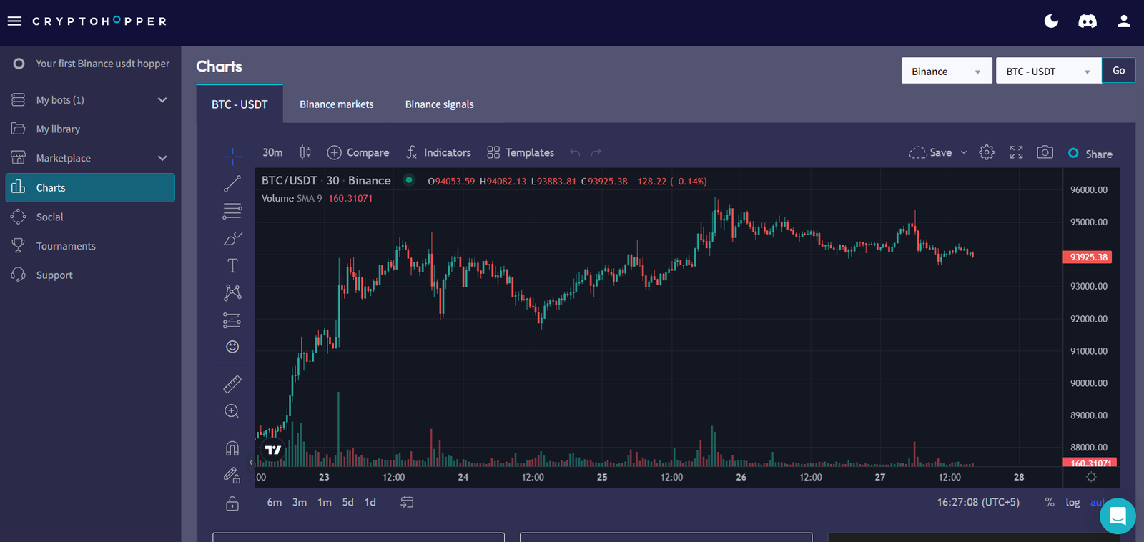Viewport: 1144px width, 542px height.
Task: Open Tournaments in the sidebar
Action: (90, 246)
